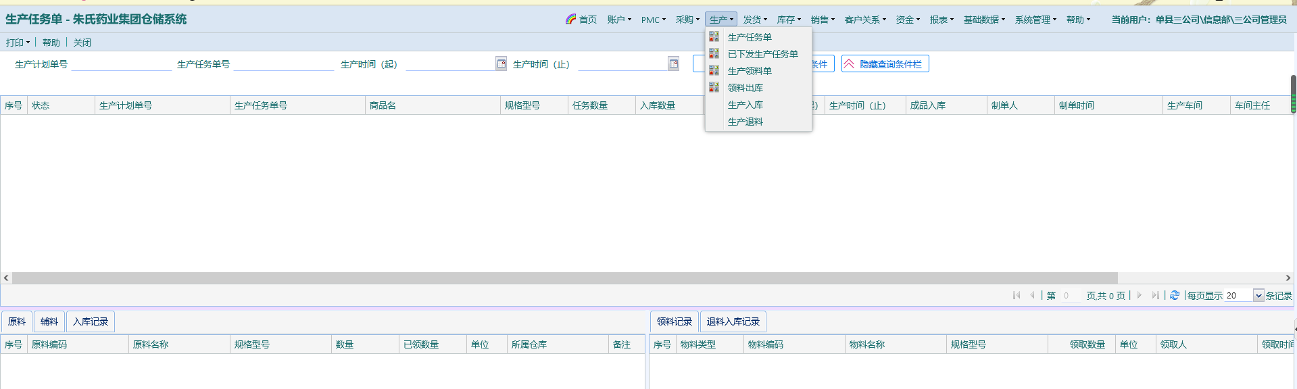Click the refresh icon in the pagination bar

(x=1175, y=295)
